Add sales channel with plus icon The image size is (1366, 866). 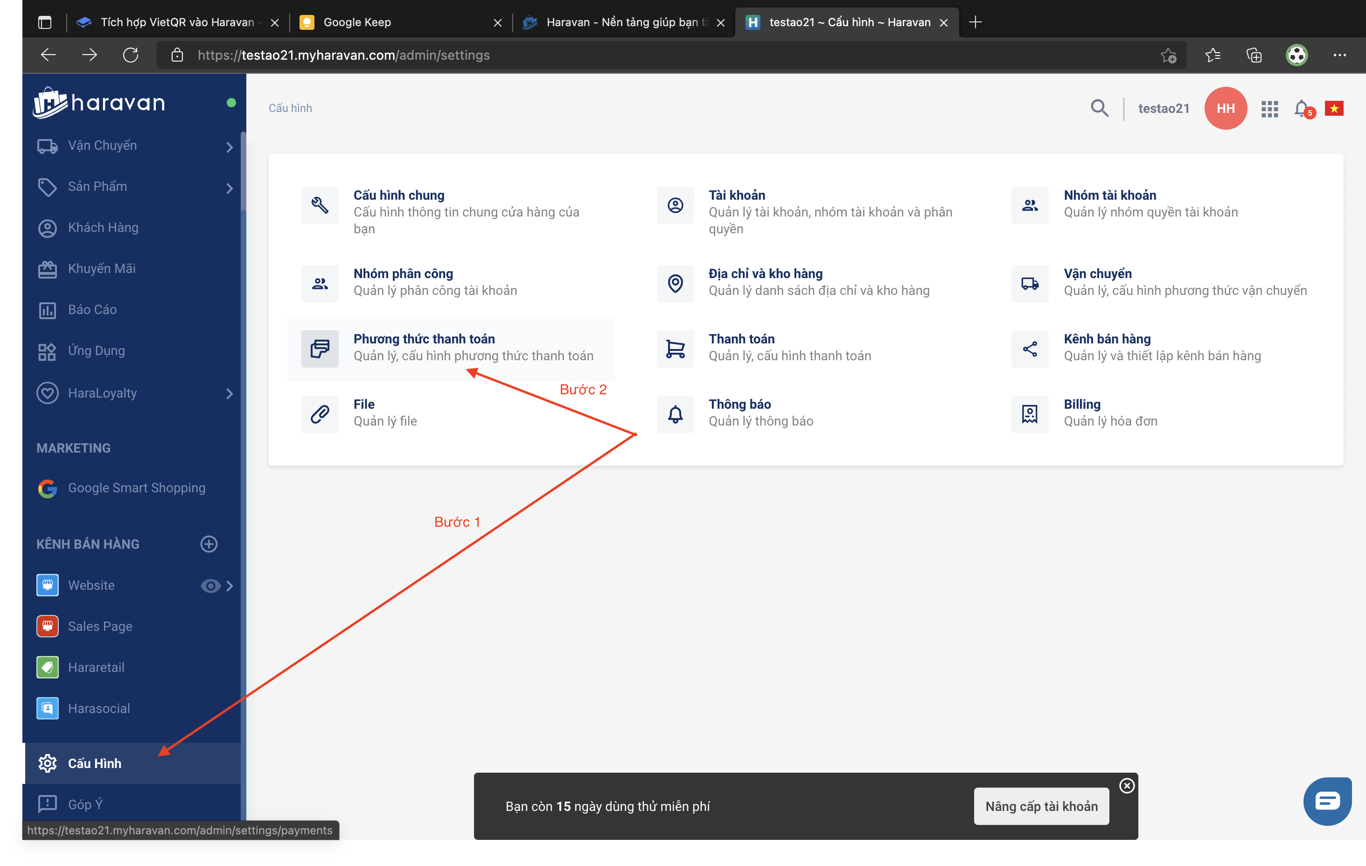click(x=209, y=544)
